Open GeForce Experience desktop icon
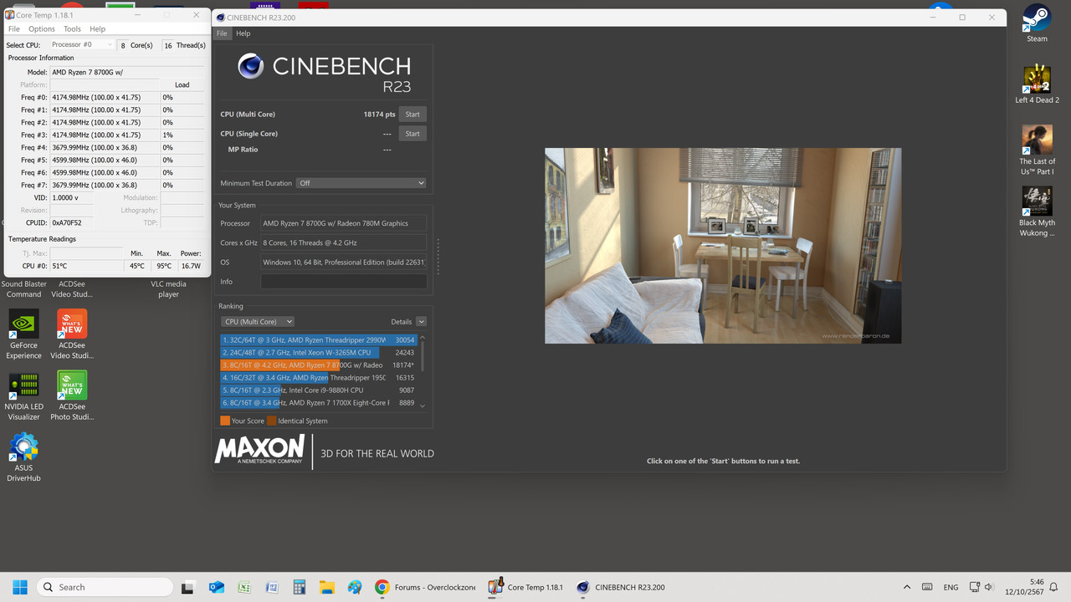 coord(23,334)
